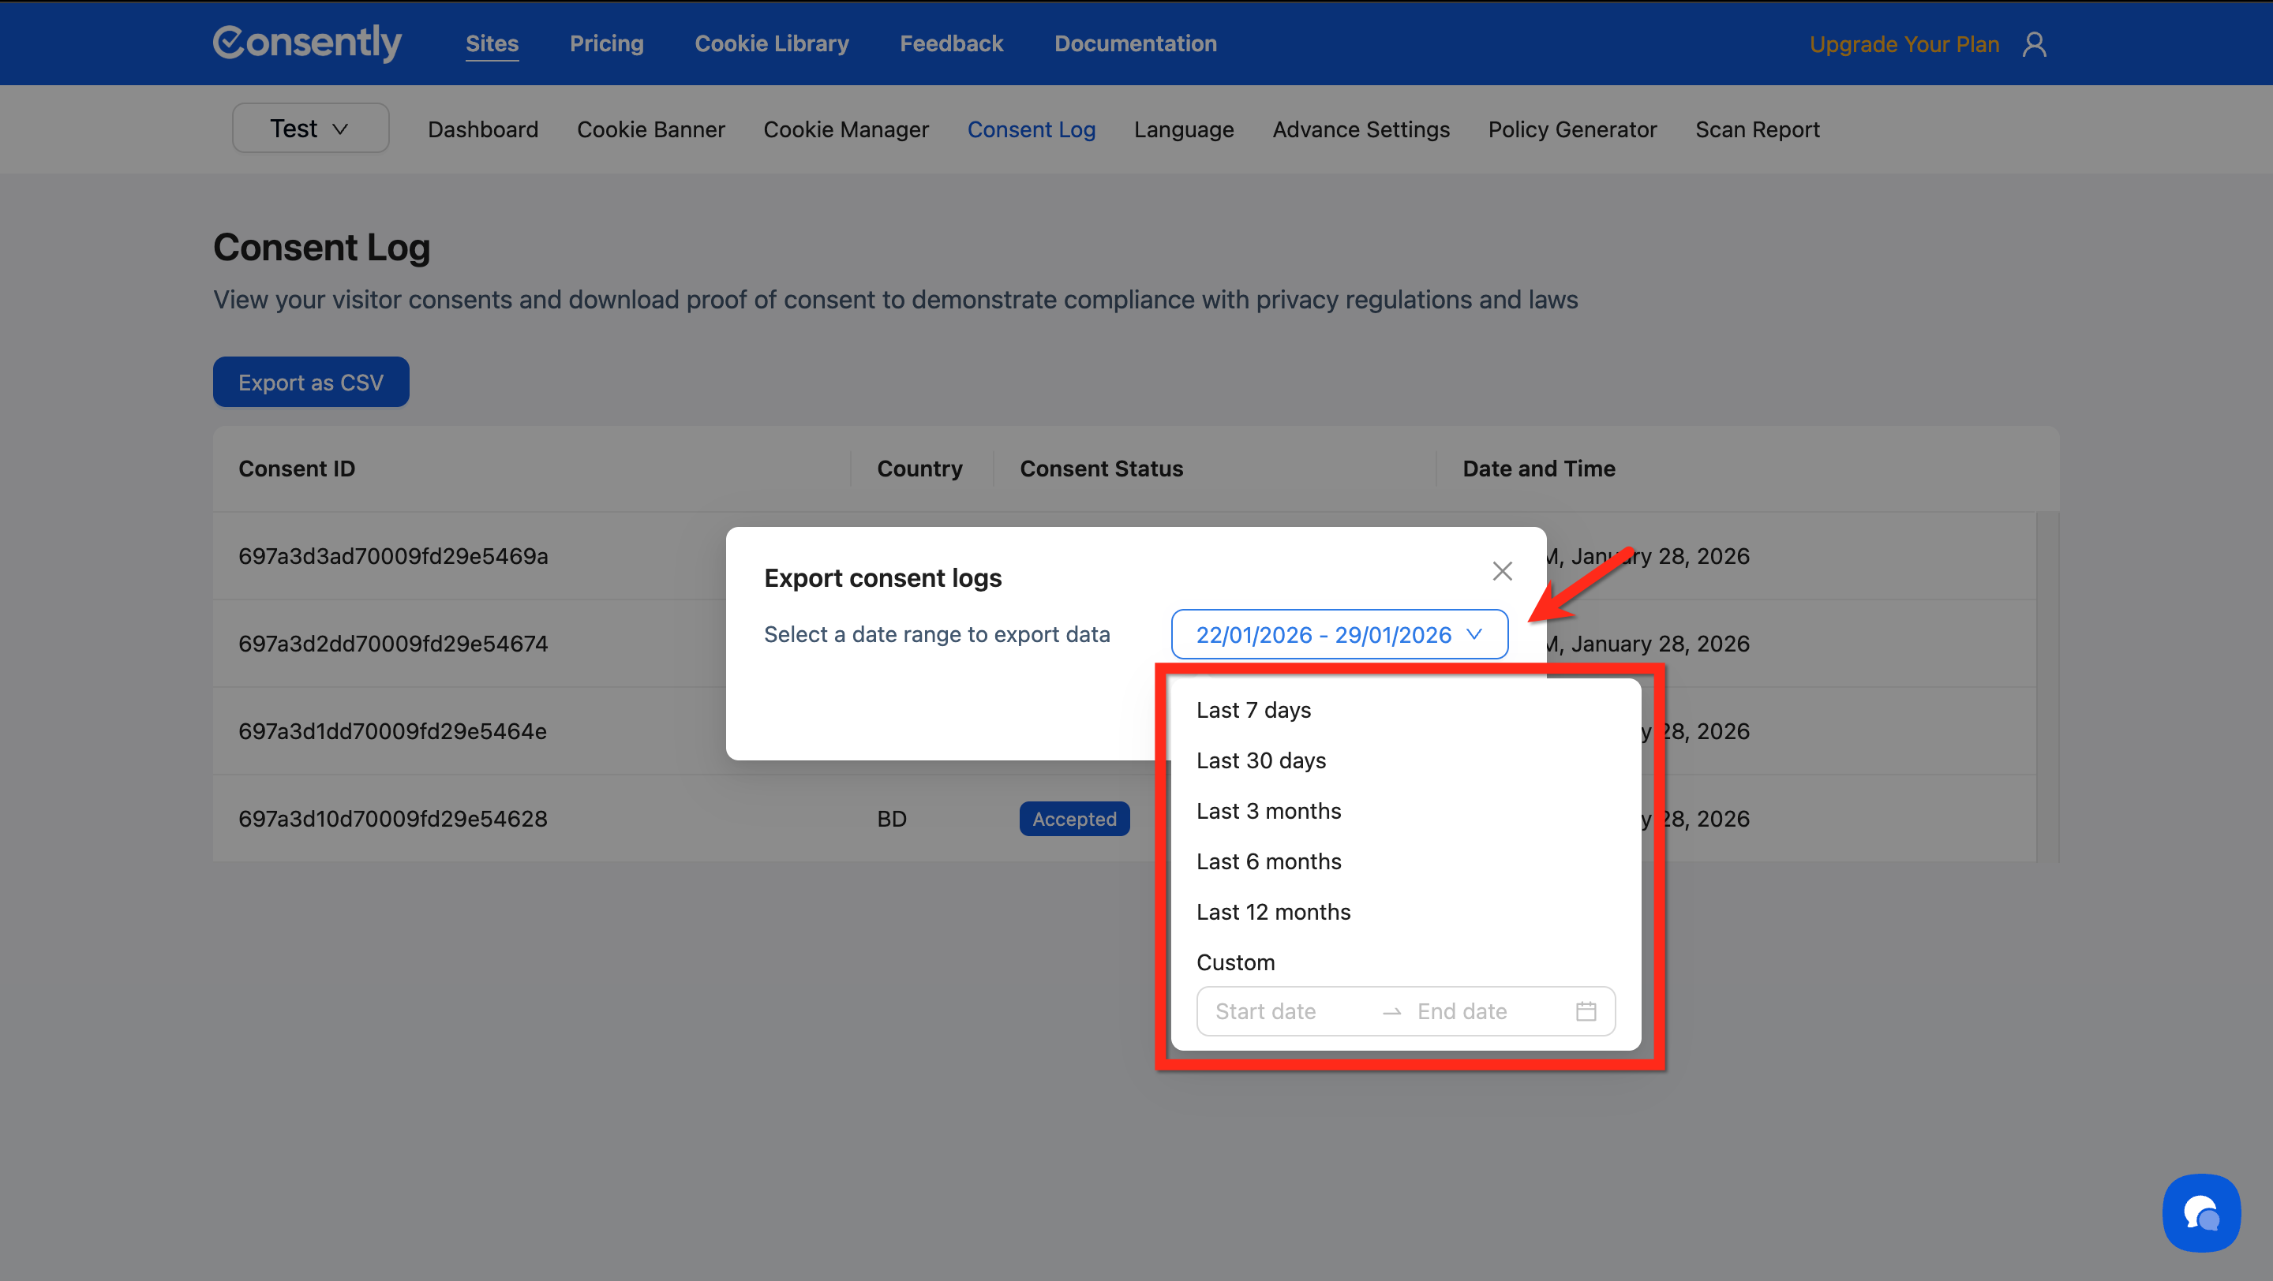Open the Cookie Manager tab
The width and height of the screenshot is (2273, 1281).
[x=845, y=129]
